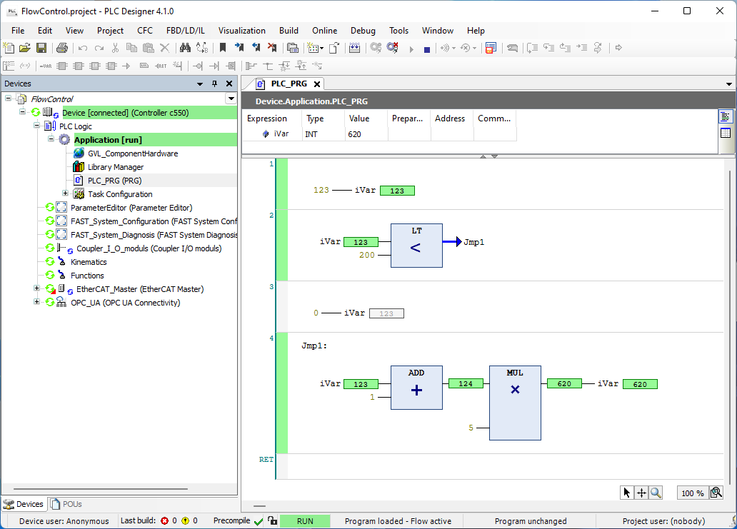Expand the Task Configuration tree node
This screenshot has height=529, width=737.
click(x=64, y=193)
